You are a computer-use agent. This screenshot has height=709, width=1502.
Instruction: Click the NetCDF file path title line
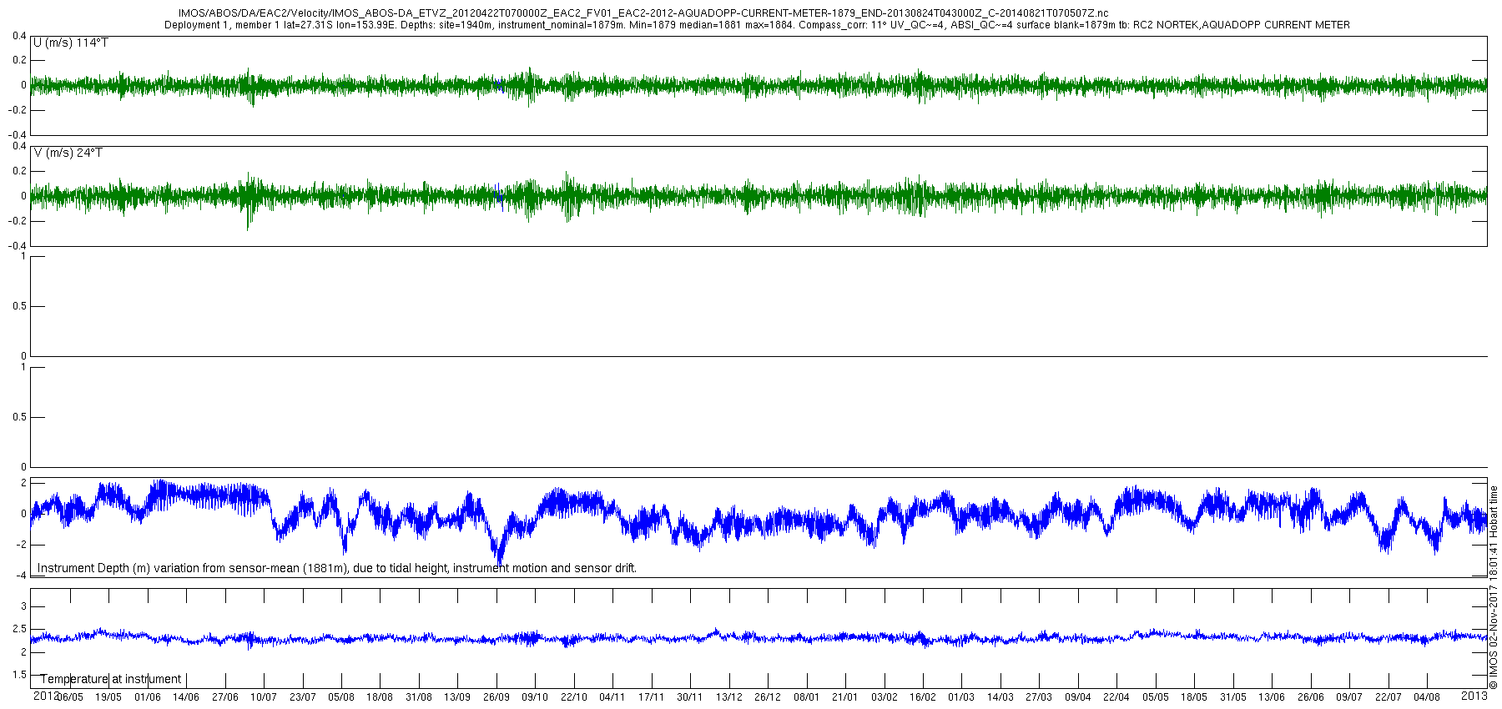coord(643,13)
